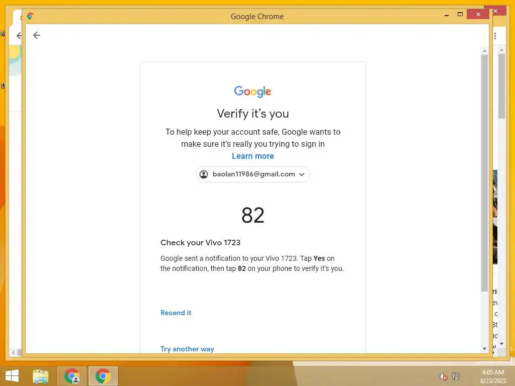515x386 pixels.
Task: Close the Google Chrome popup window
Action: 478,15
